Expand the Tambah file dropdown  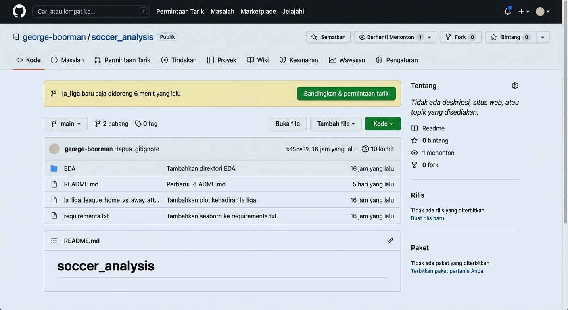(336, 124)
